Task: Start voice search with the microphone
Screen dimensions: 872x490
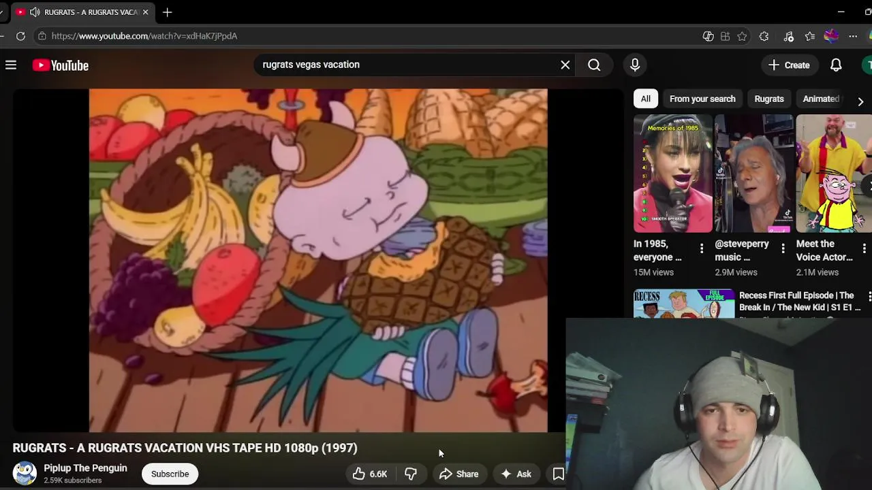Action: point(635,65)
